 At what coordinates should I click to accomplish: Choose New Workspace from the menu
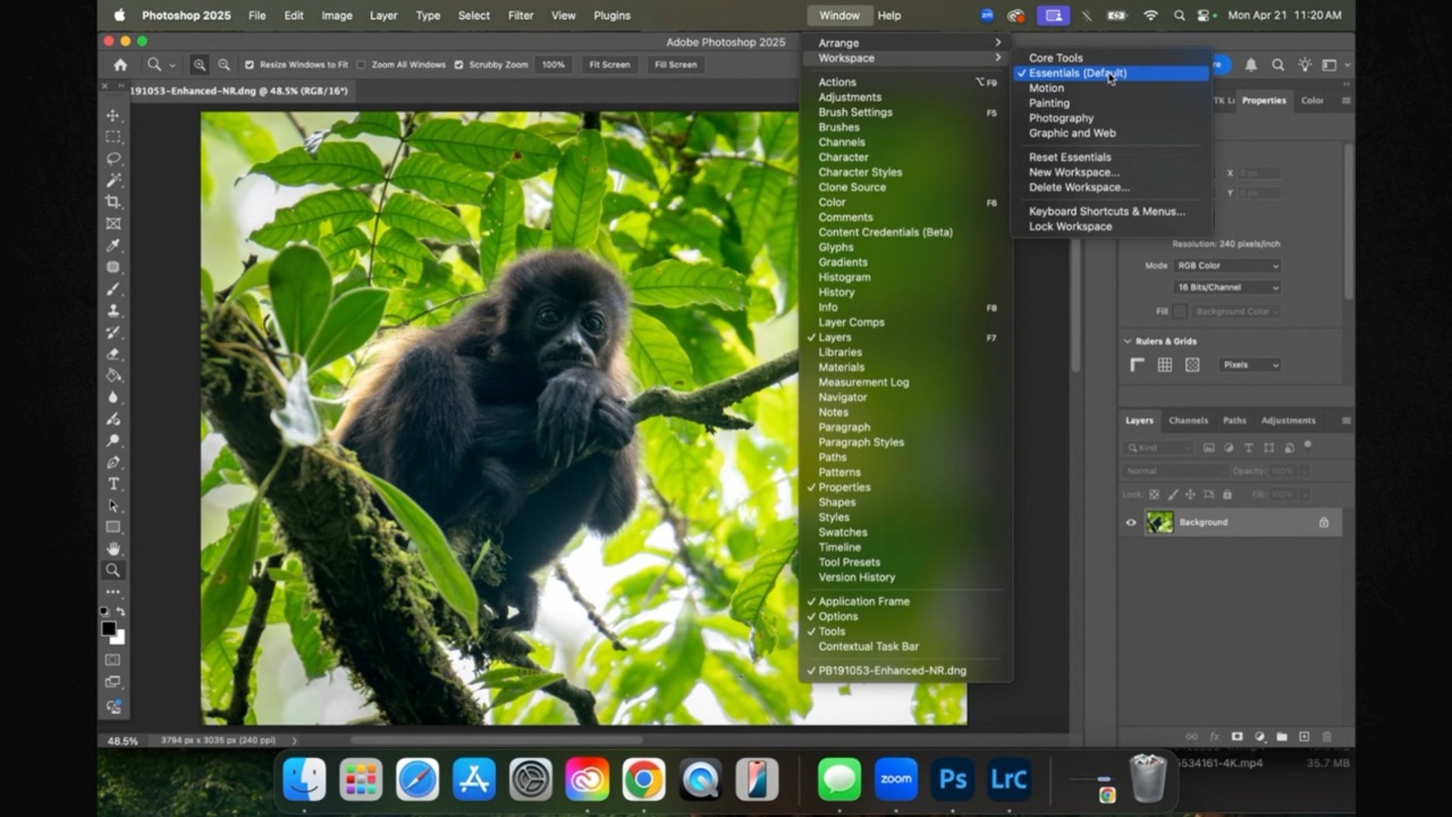[x=1074, y=172]
